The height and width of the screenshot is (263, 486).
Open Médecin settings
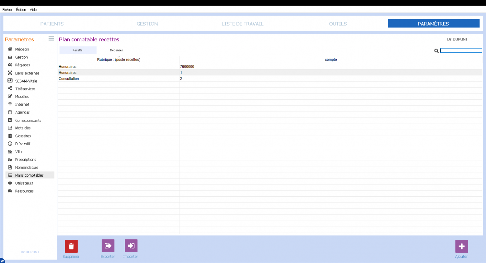[x=22, y=49]
